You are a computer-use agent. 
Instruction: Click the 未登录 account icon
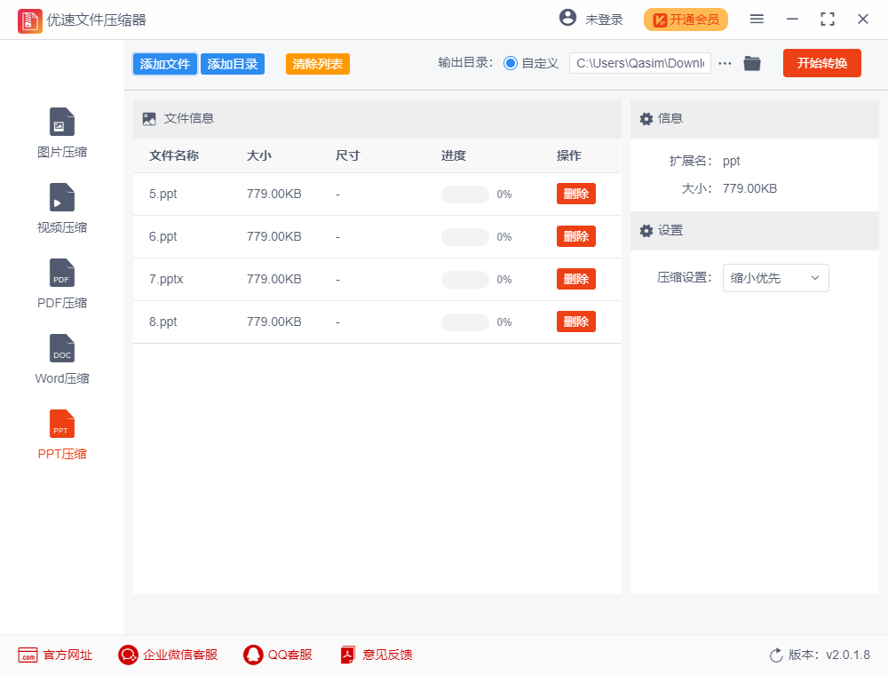[x=591, y=18]
